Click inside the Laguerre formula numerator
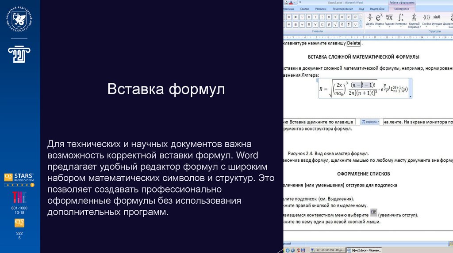 (x=363, y=85)
